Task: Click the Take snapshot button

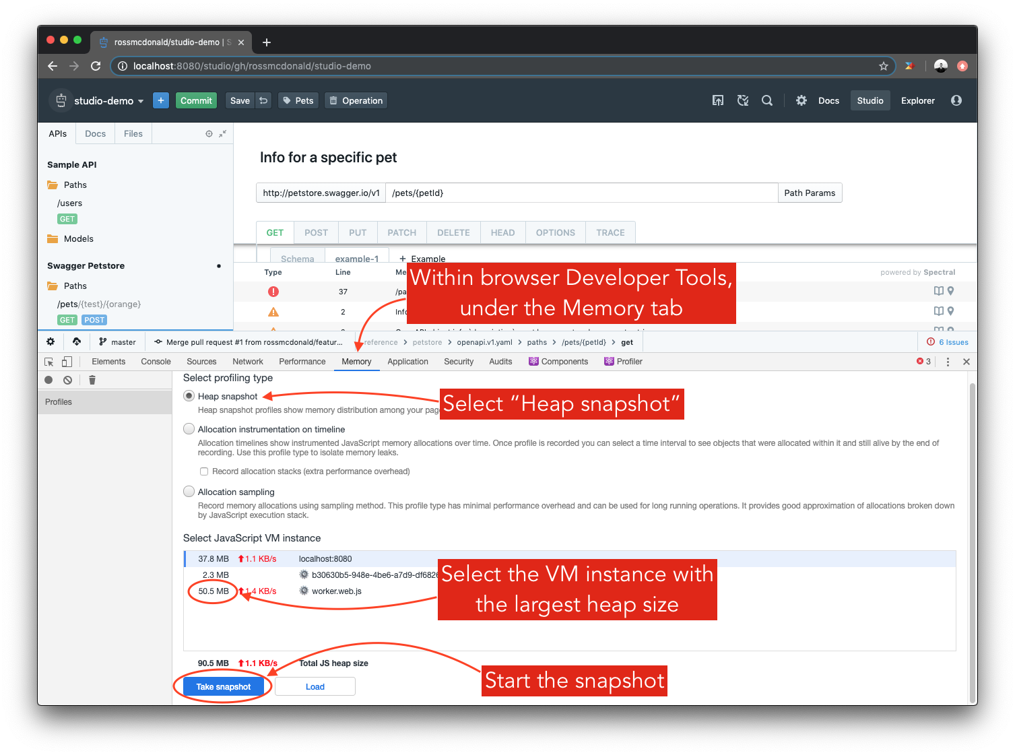Action: 224,686
